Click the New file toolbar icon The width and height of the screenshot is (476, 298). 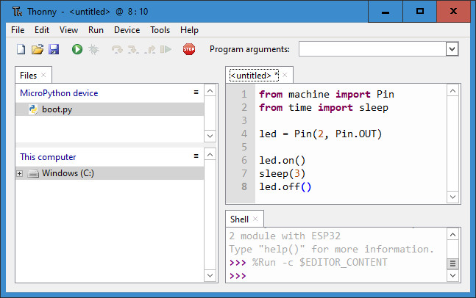pyautogui.click(x=21, y=49)
